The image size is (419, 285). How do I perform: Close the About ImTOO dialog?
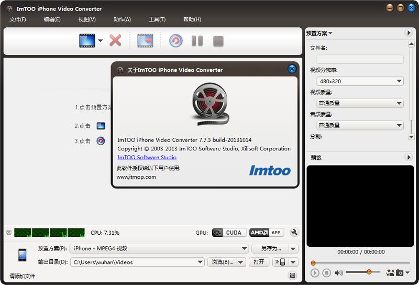coord(292,69)
